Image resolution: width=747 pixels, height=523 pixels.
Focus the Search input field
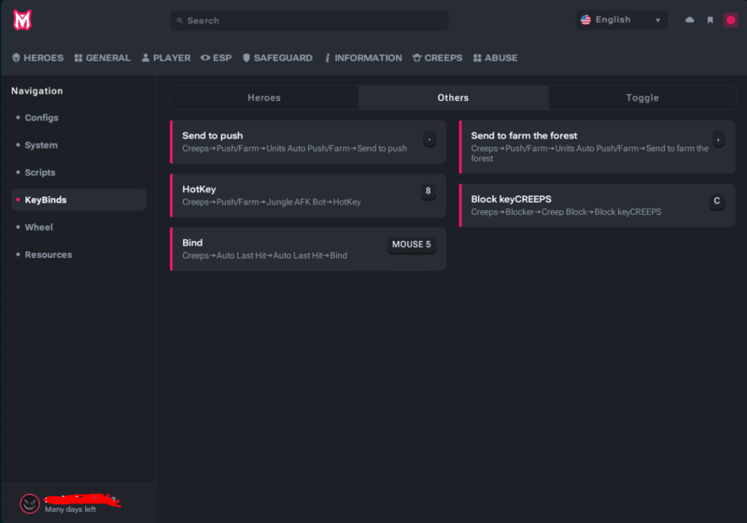309,21
